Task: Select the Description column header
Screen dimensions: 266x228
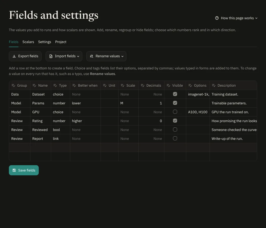Action: [233, 86]
